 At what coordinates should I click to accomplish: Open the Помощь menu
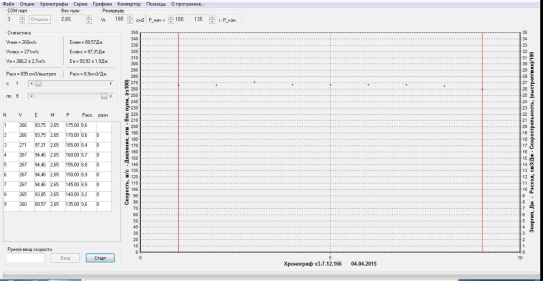coord(156,4)
